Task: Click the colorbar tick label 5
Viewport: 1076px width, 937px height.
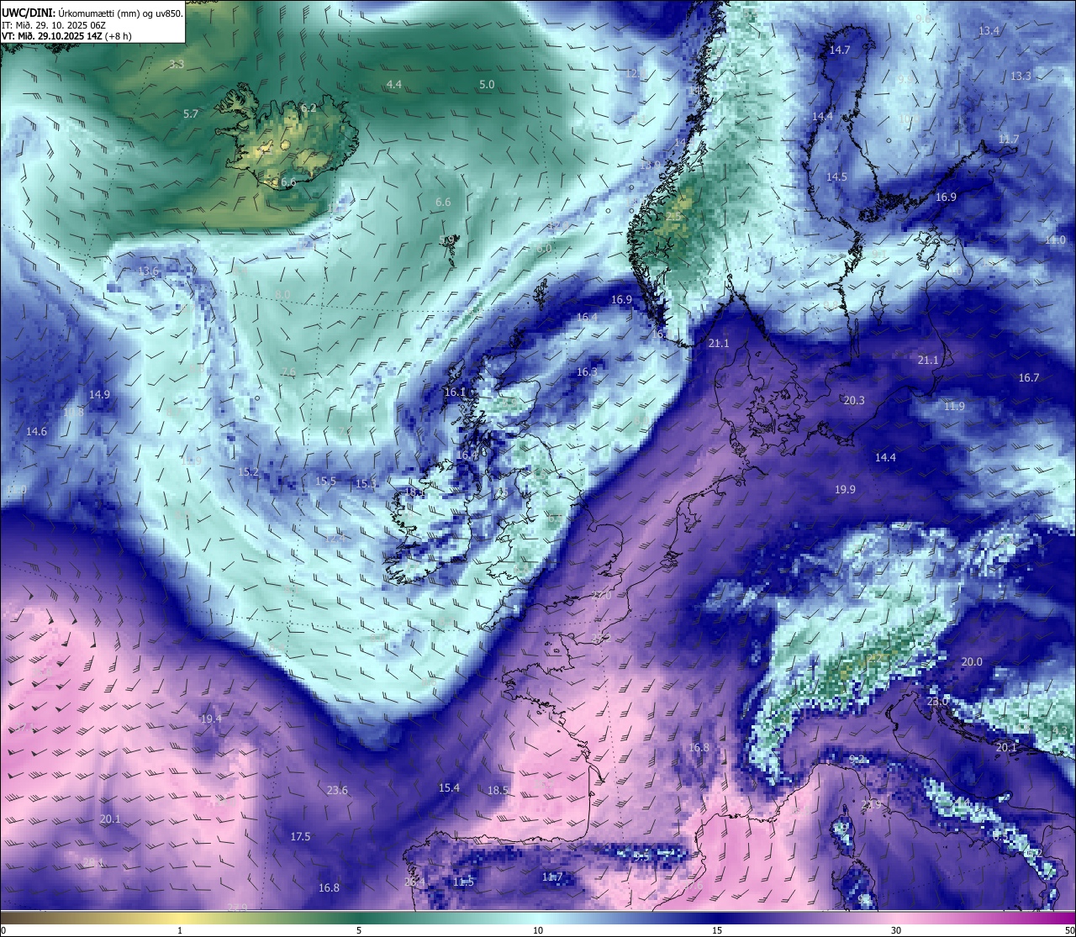Action: click(x=359, y=930)
